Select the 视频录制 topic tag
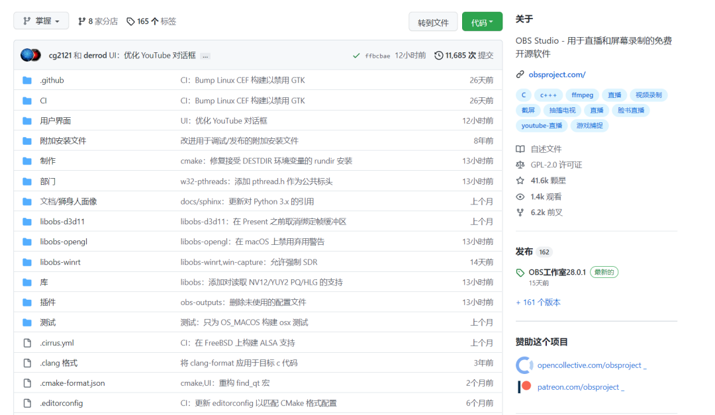715x415 pixels. click(x=648, y=95)
